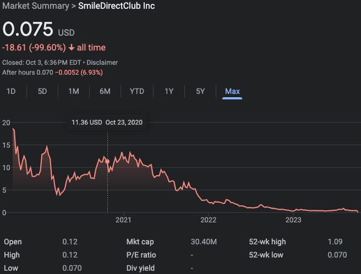361x274 pixels.
Task: Click the 20 y-axis label
Action: click(6, 122)
